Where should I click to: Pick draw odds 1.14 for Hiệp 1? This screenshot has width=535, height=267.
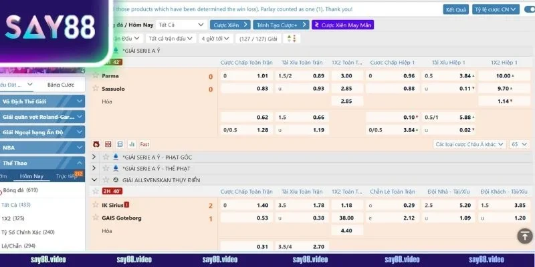tap(504, 101)
